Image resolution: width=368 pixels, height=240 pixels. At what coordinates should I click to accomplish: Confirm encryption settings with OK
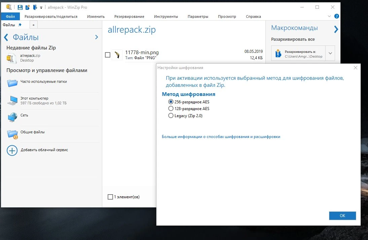coord(342,215)
